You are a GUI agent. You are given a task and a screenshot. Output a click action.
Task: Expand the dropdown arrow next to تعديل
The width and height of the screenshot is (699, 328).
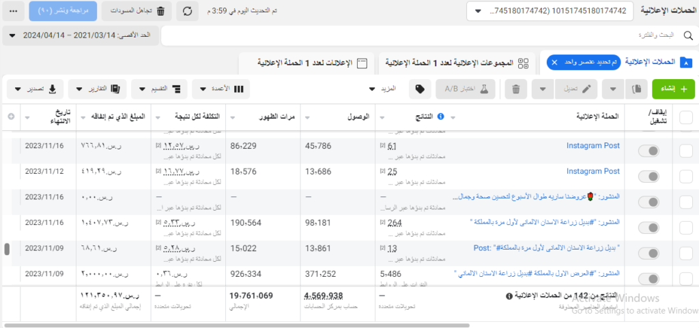coord(543,89)
